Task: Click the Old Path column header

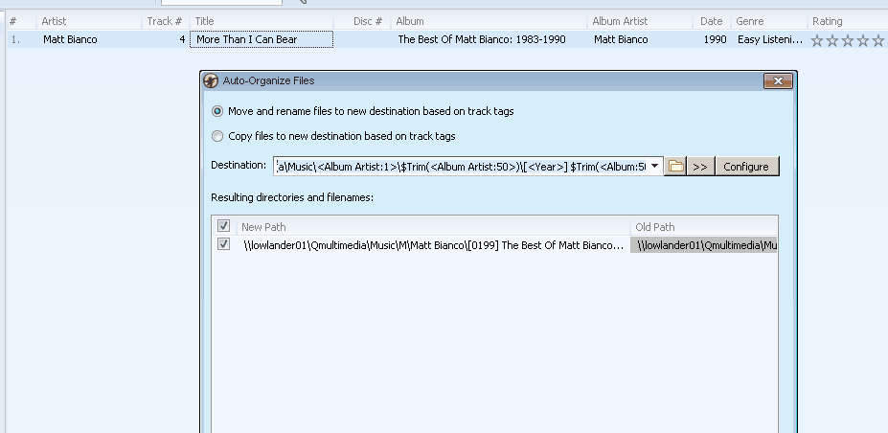Action: [655, 227]
